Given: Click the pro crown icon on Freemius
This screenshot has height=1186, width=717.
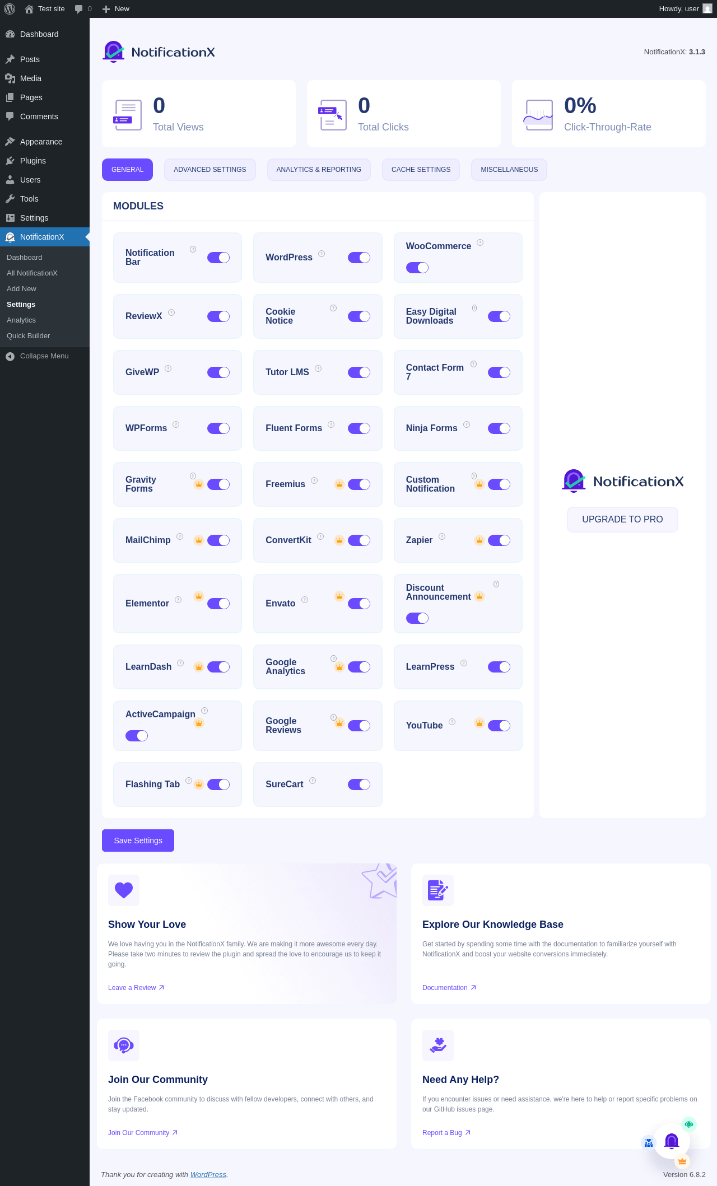Looking at the screenshot, I should (x=339, y=484).
